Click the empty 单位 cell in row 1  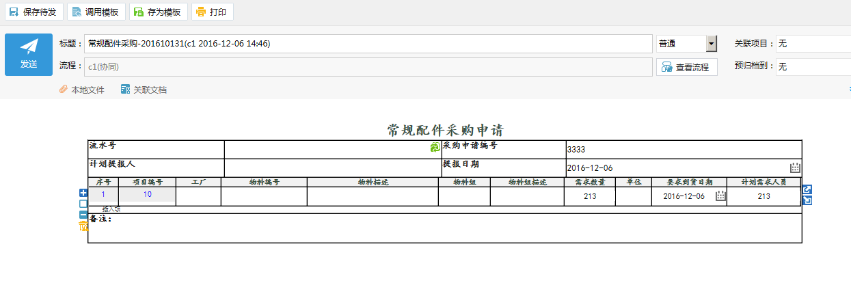[633, 196]
